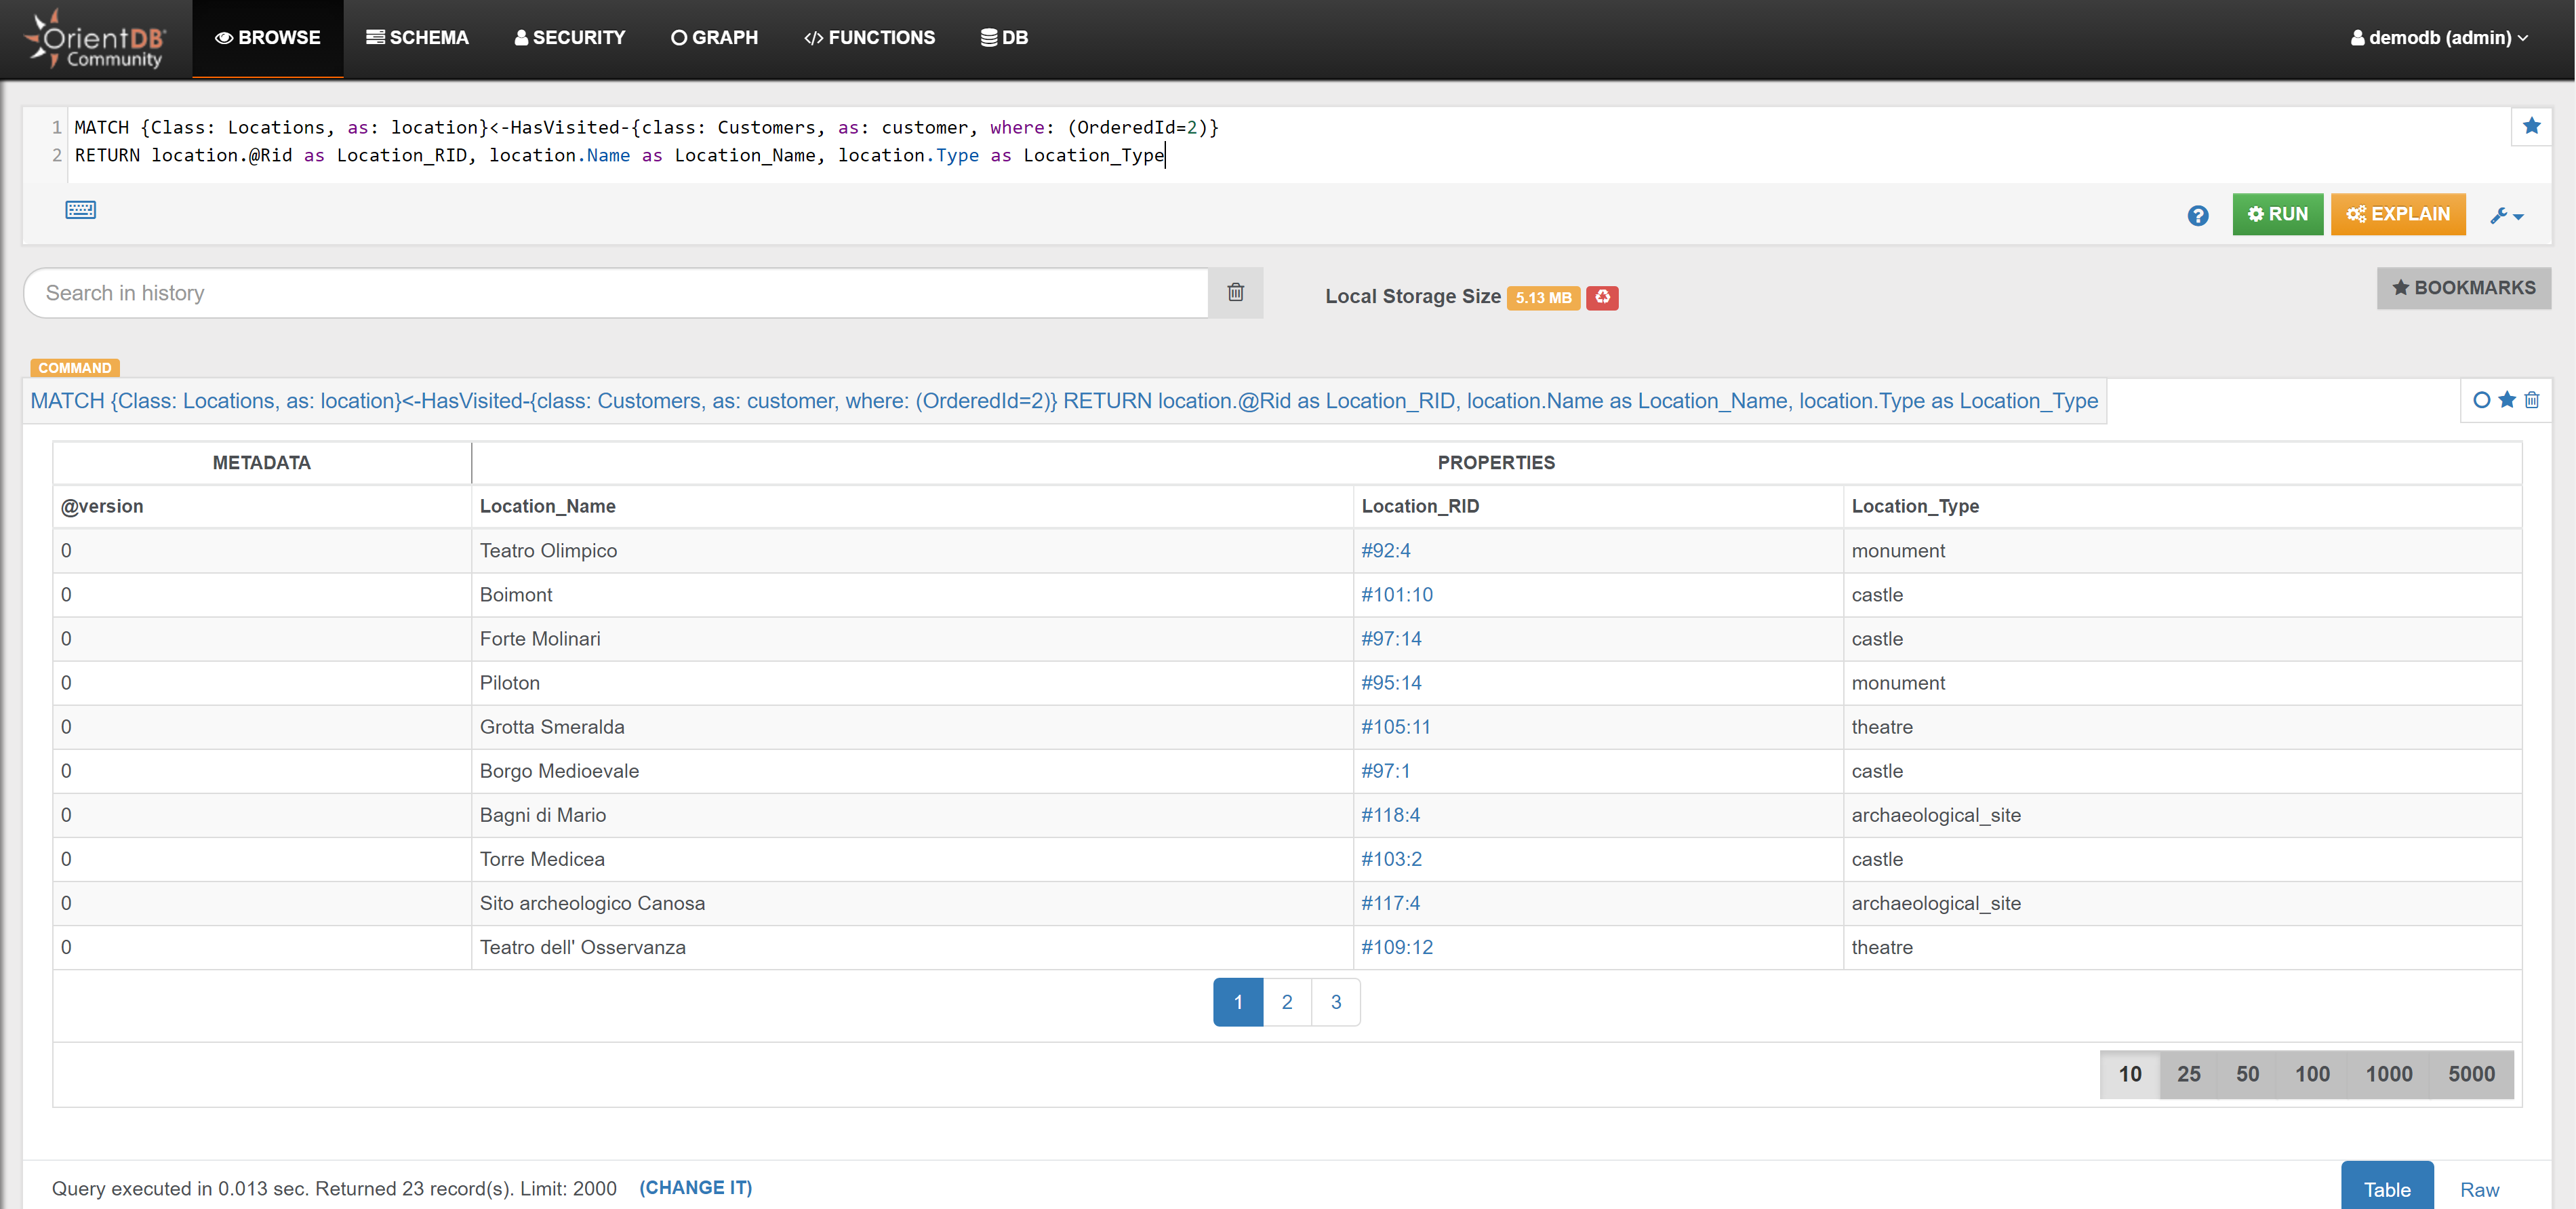This screenshot has height=1209, width=2576.
Task: Go to results page 2
Action: pos(1286,1002)
